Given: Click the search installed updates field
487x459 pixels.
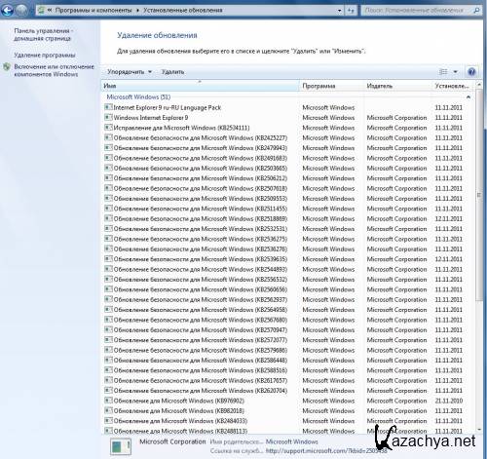Looking at the screenshot, I should [x=416, y=11].
